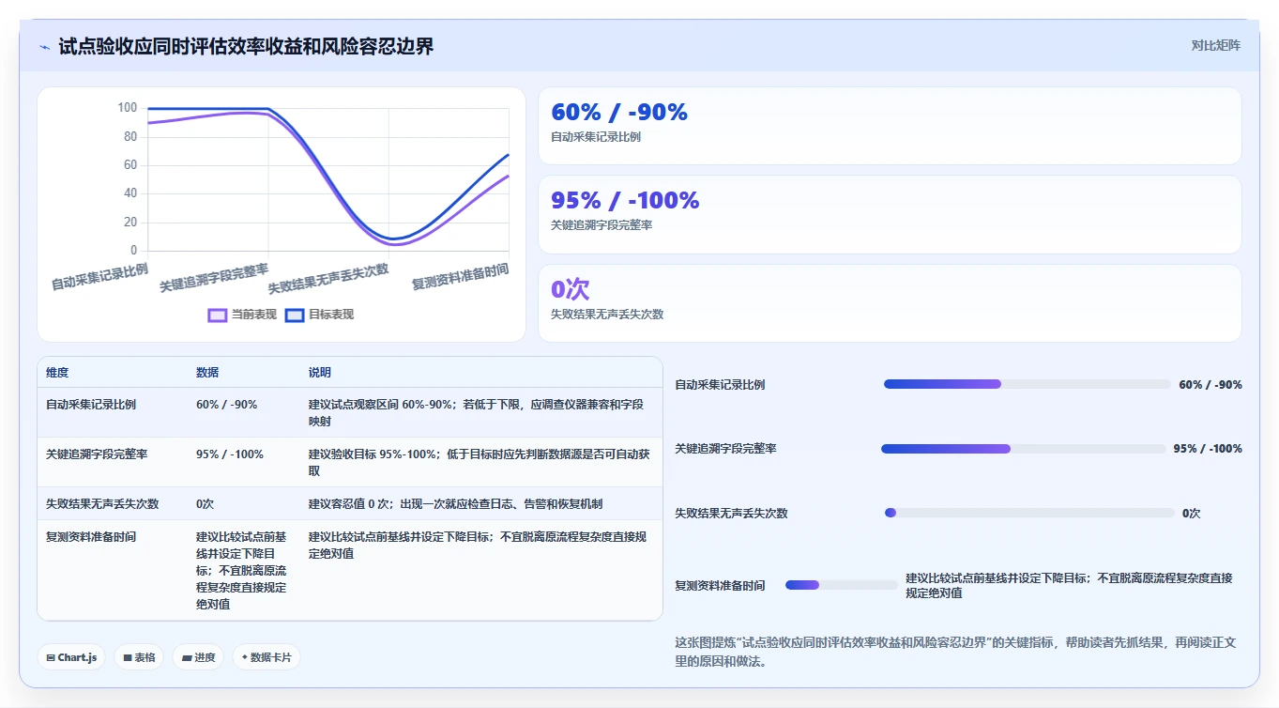Select table row cell 关键追溯字段完整率
Image resolution: width=1279 pixels, height=708 pixels.
point(97,454)
